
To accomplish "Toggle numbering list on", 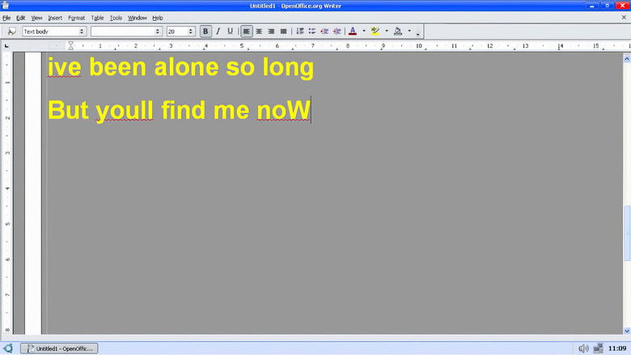I will [300, 32].
